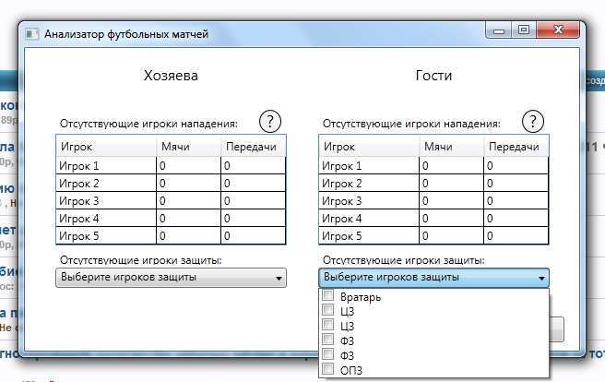Select the second ФЗ checkbox
This screenshot has width=605, height=382.
click(x=327, y=355)
